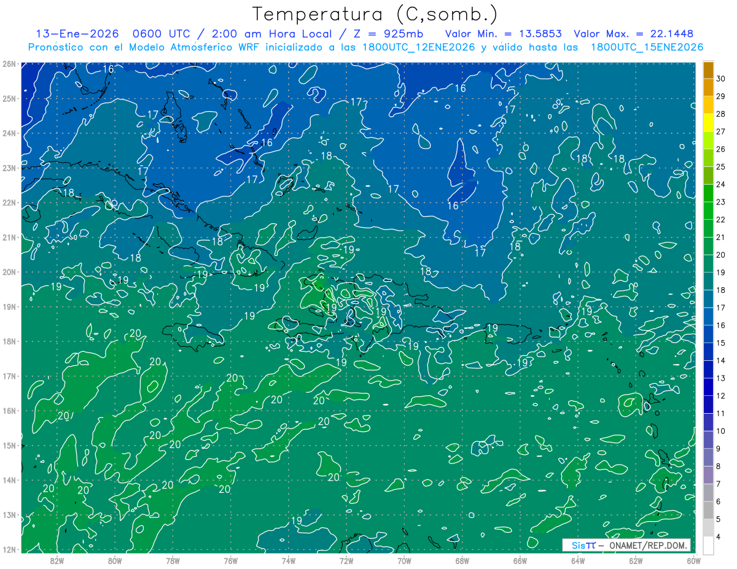Click the 25N latitude axis label
This screenshot has height=569, width=737.
click(x=9, y=98)
